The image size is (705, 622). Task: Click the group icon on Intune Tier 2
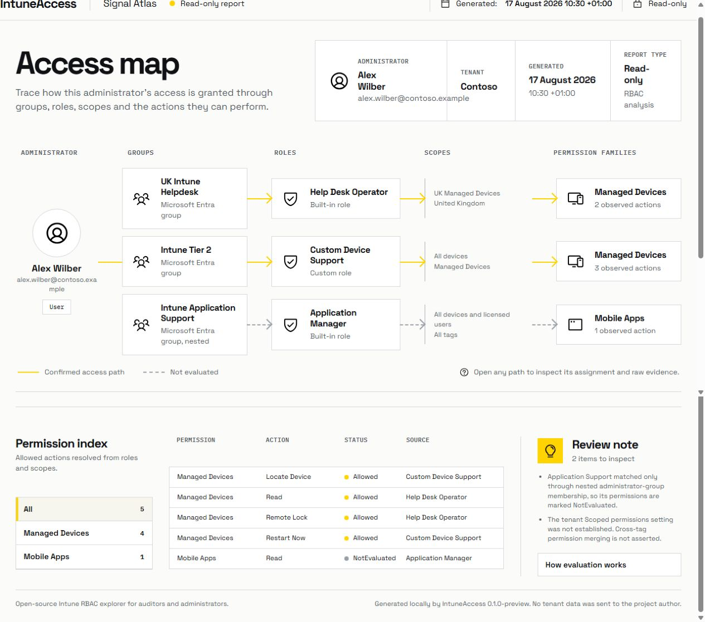(x=142, y=262)
